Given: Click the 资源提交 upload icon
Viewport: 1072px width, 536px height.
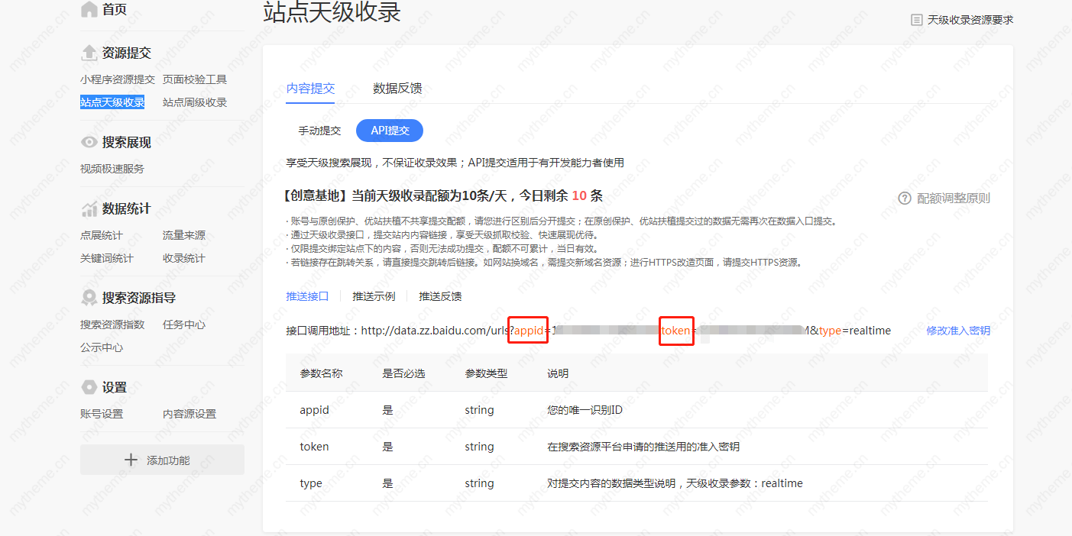Looking at the screenshot, I should [89, 53].
